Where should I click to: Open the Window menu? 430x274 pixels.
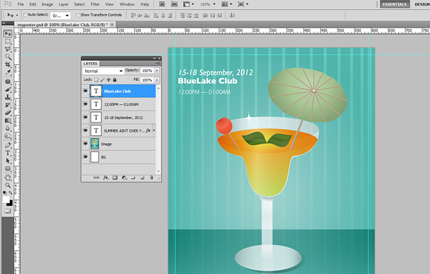(x=127, y=4)
